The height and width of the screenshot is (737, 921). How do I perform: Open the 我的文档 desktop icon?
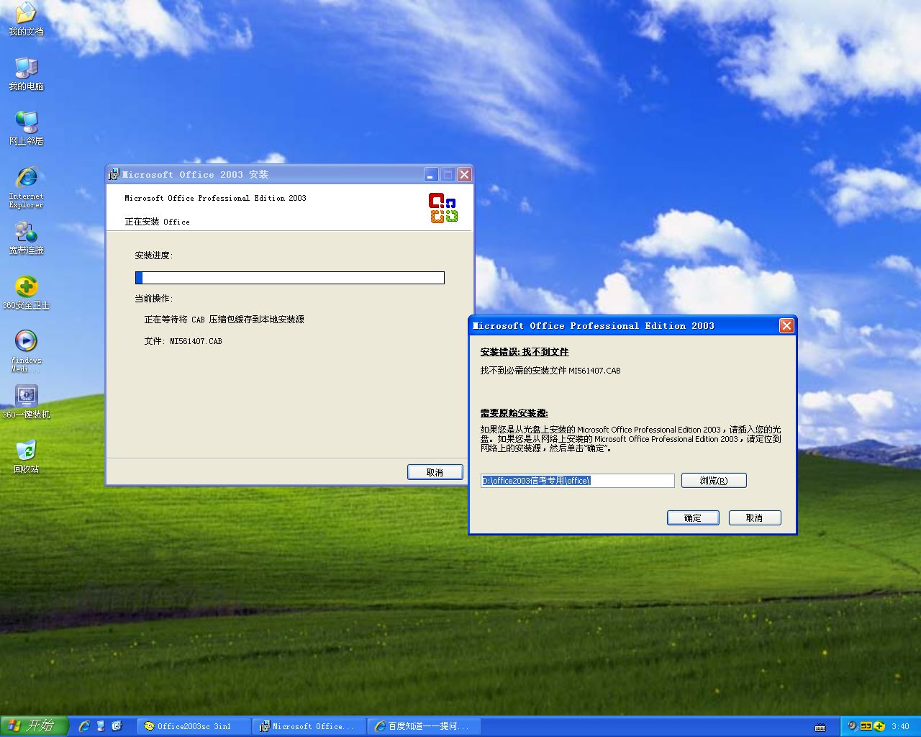click(x=26, y=19)
